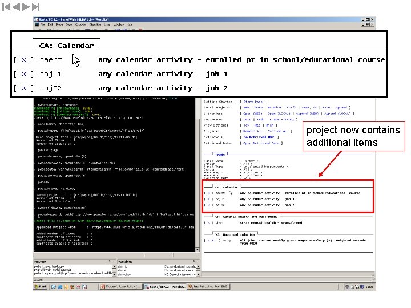Click the first quick launch icon
Image resolution: width=411 pixels, height=308 pixels.
(x=54, y=287)
